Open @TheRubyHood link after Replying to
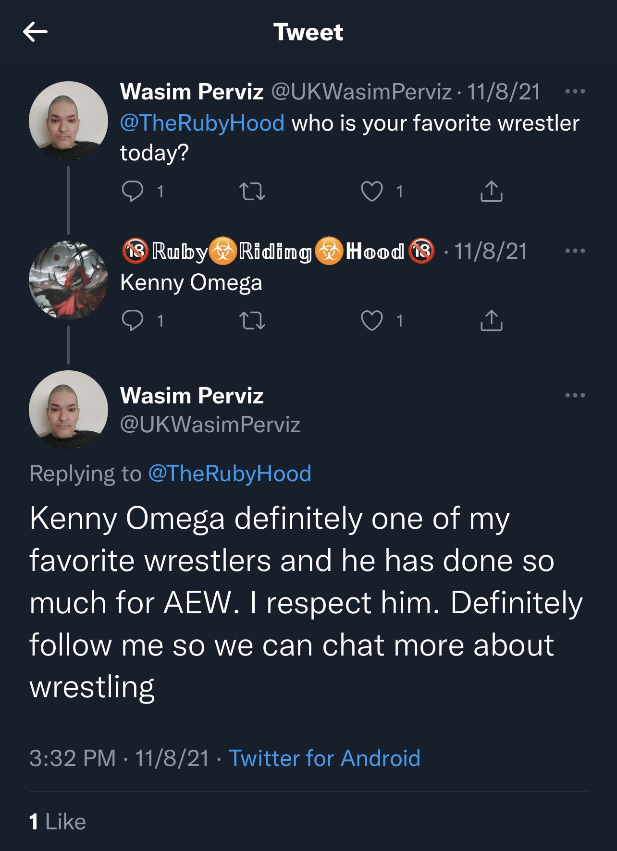This screenshot has height=851, width=617. [x=230, y=474]
